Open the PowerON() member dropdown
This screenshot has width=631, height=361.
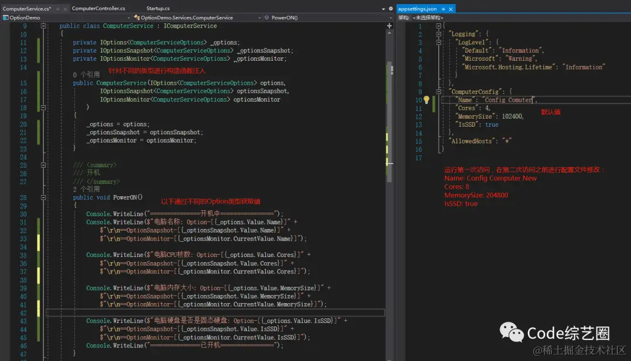[x=328, y=18]
